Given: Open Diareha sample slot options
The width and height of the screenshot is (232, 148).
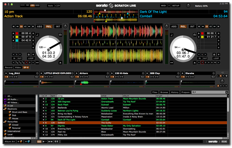Looking at the screenshot, I should [x=213, y=73].
